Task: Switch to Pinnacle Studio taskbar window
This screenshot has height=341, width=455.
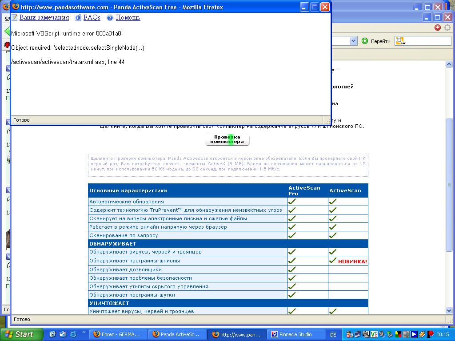Action: pos(295,334)
